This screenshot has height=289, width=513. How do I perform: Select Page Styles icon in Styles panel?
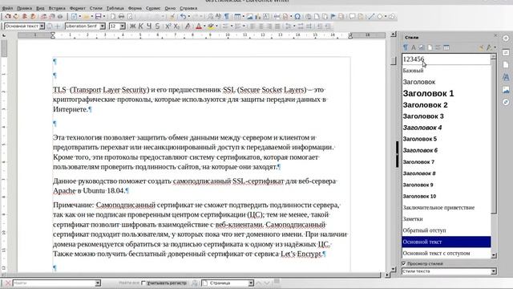point(430,47)
